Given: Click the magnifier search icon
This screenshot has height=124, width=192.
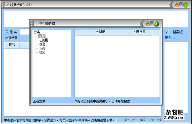Looking at the screenshot, I should tap(167, 32).
